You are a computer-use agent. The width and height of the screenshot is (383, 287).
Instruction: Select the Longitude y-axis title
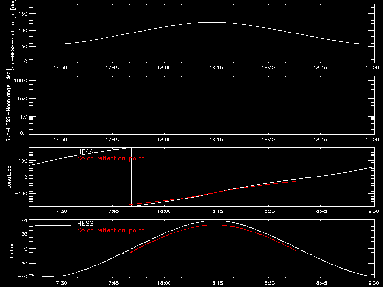[x=9, y=177]
